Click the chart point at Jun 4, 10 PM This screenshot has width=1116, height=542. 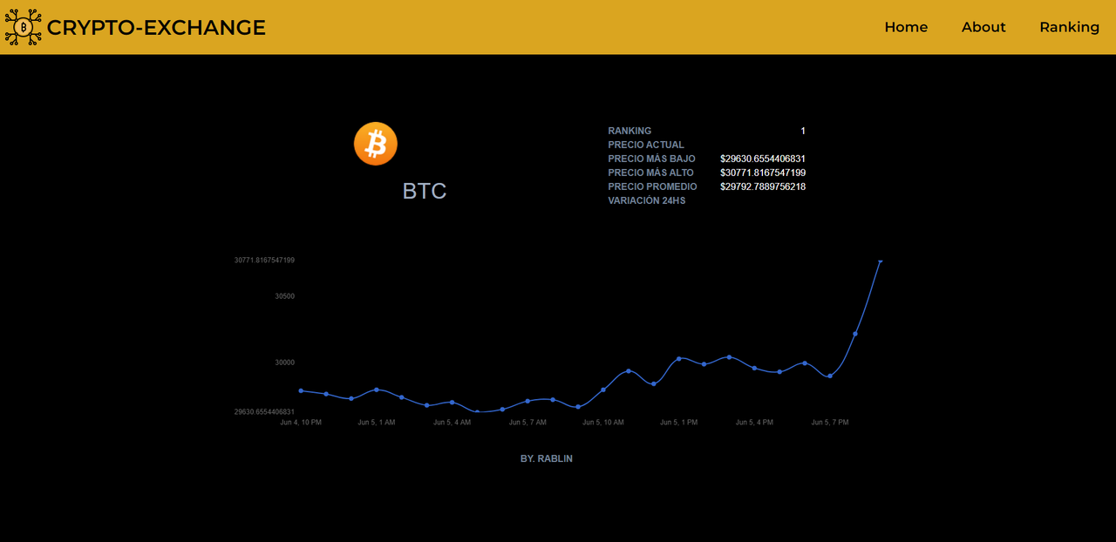click(301, 390)
